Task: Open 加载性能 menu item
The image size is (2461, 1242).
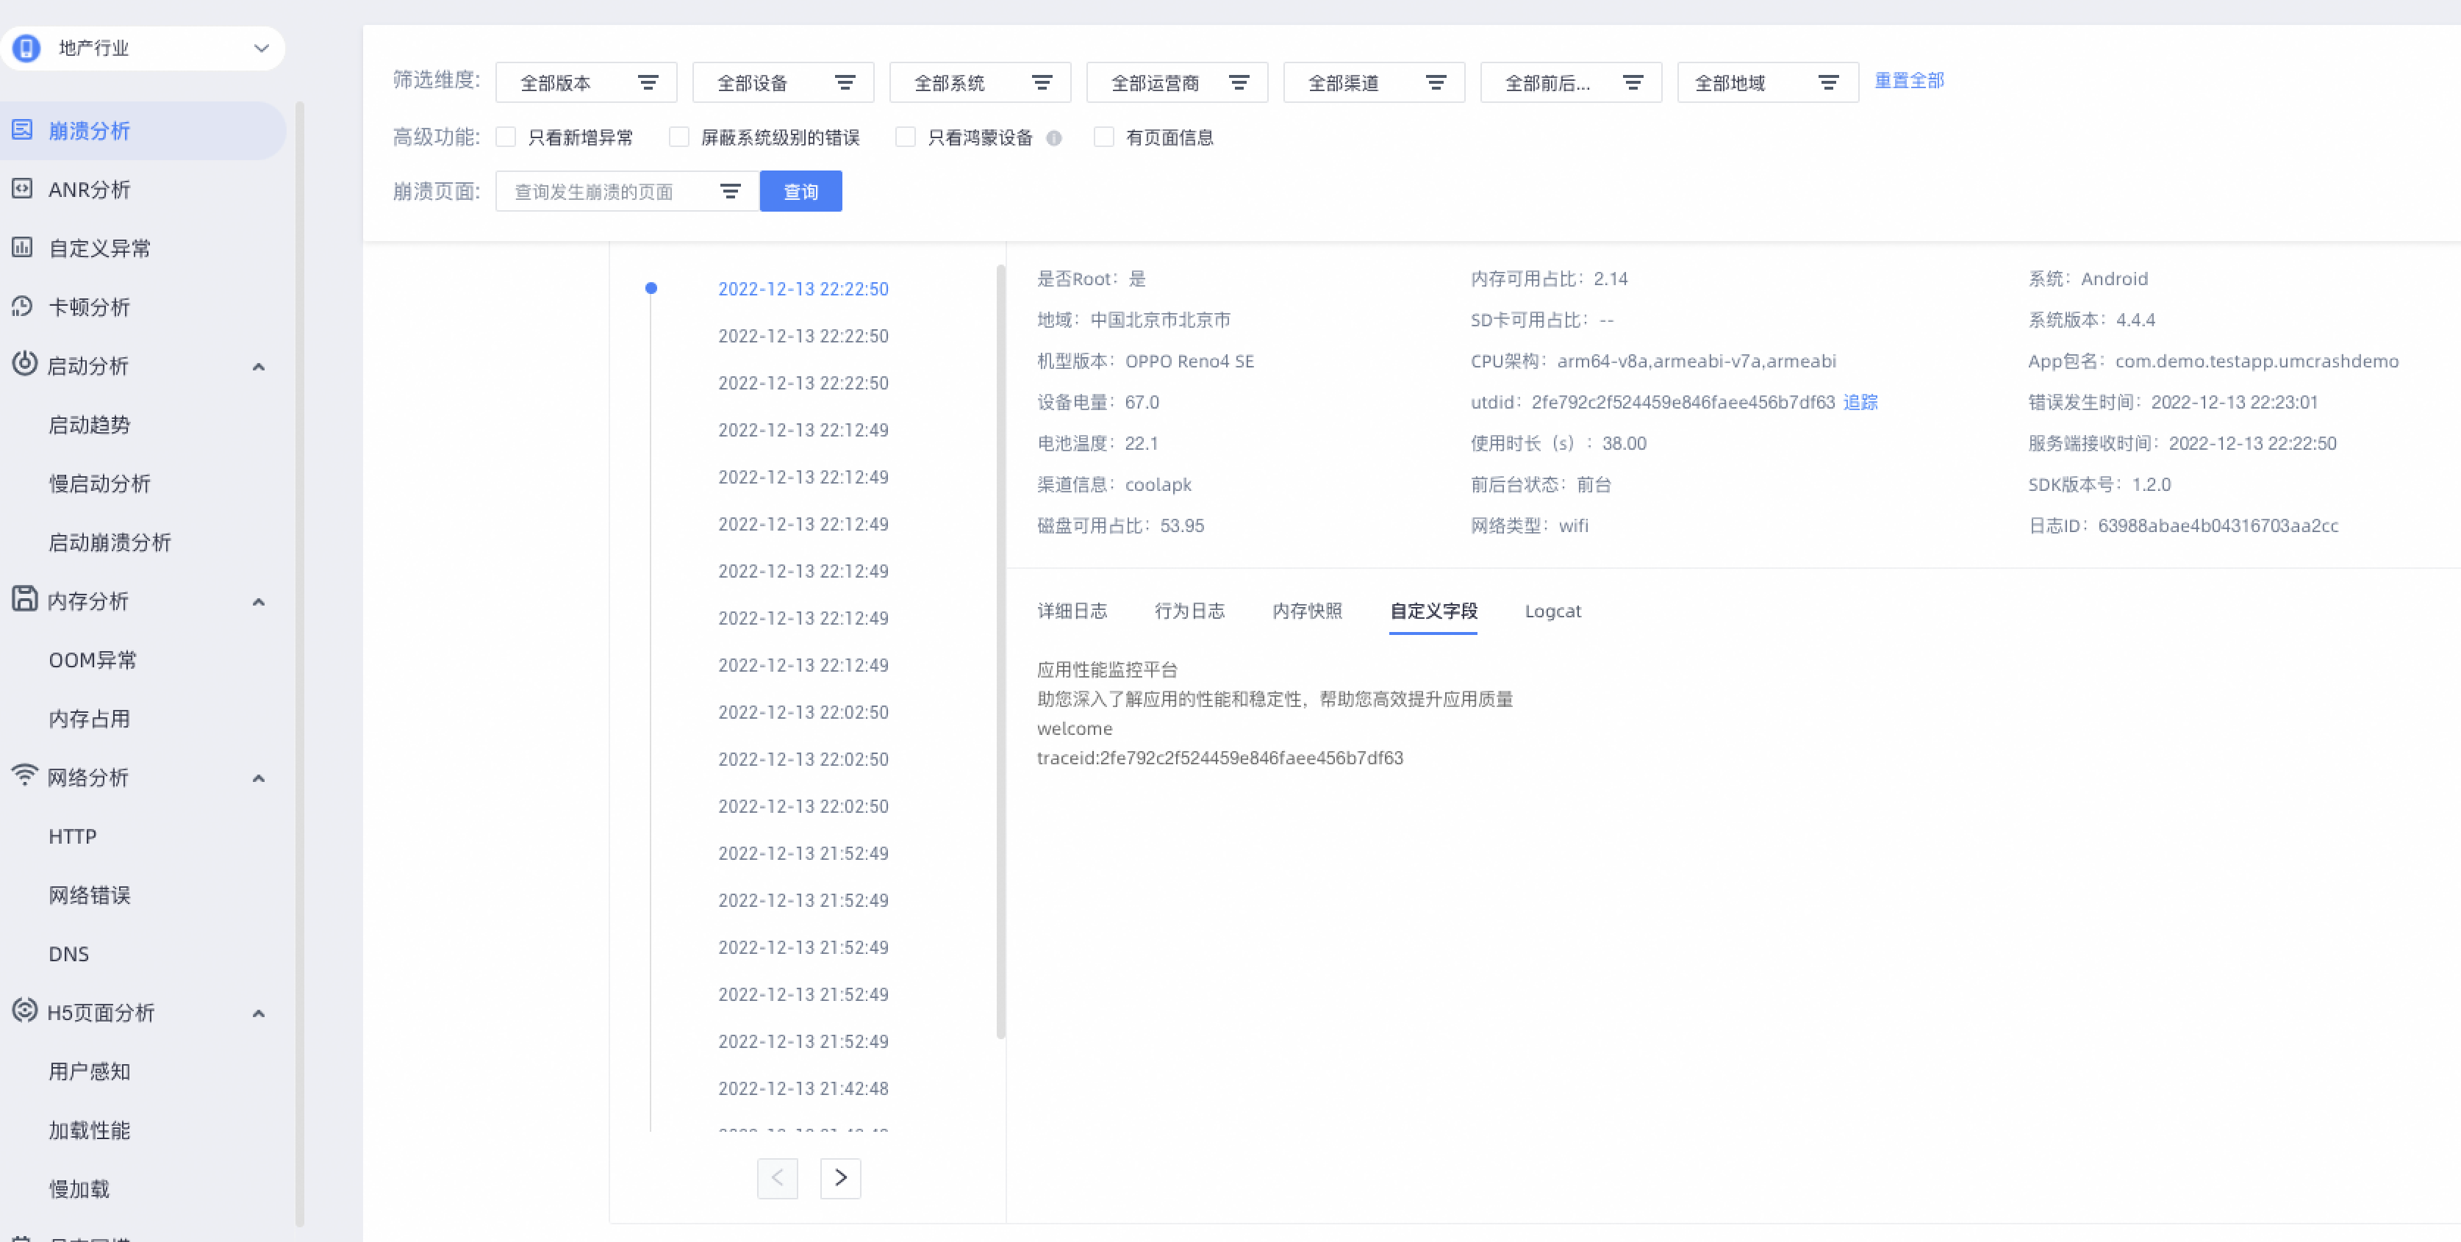Action: [90, 1131]
